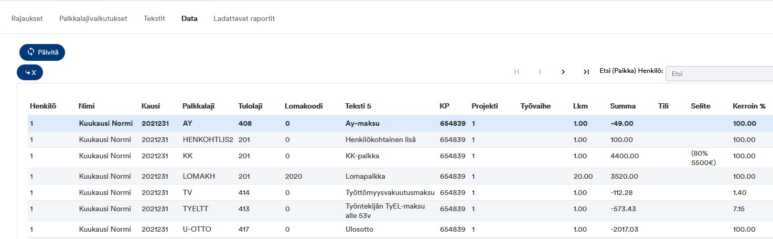Click the -112.28 sum value
This screenshot has width=773, height=239.
(x=622, y=192)
